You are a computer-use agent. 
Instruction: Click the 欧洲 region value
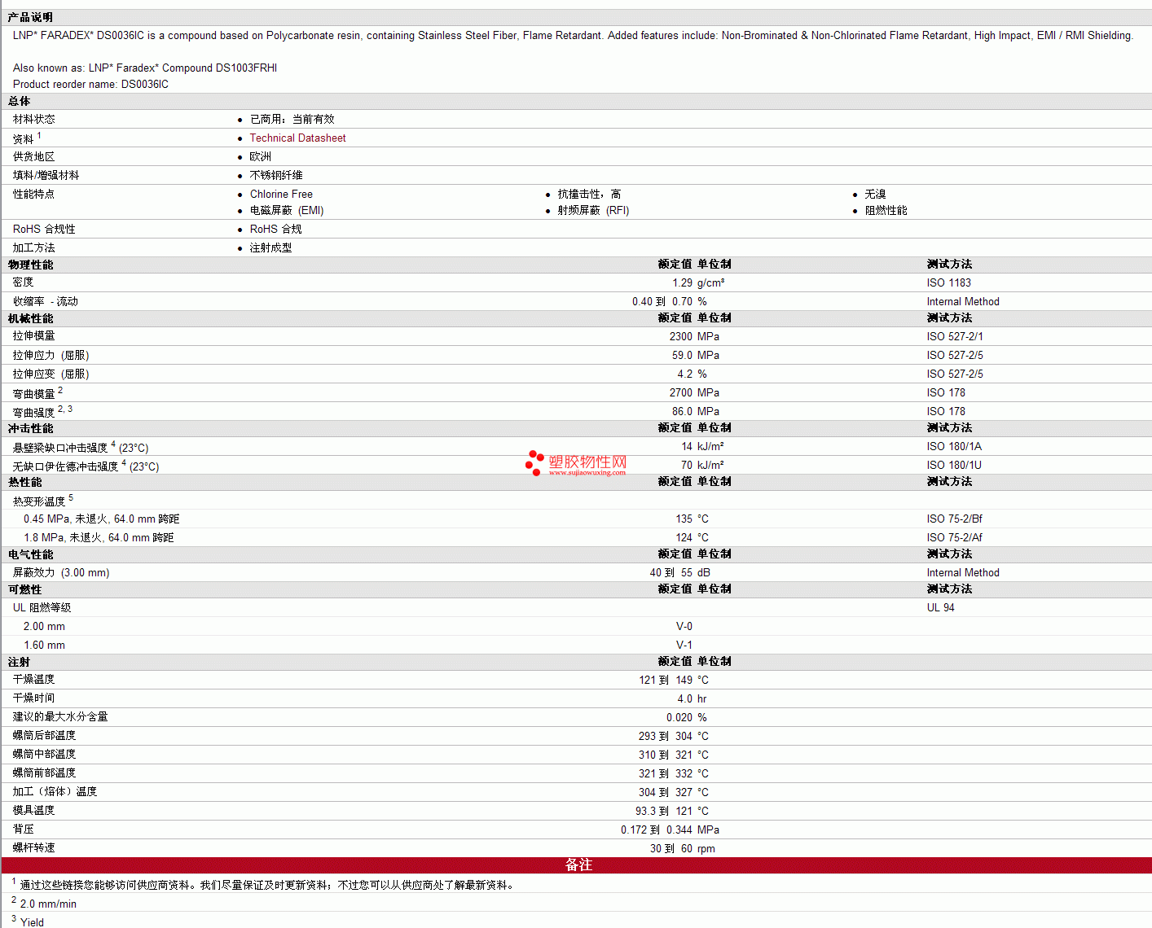(261, 157)
